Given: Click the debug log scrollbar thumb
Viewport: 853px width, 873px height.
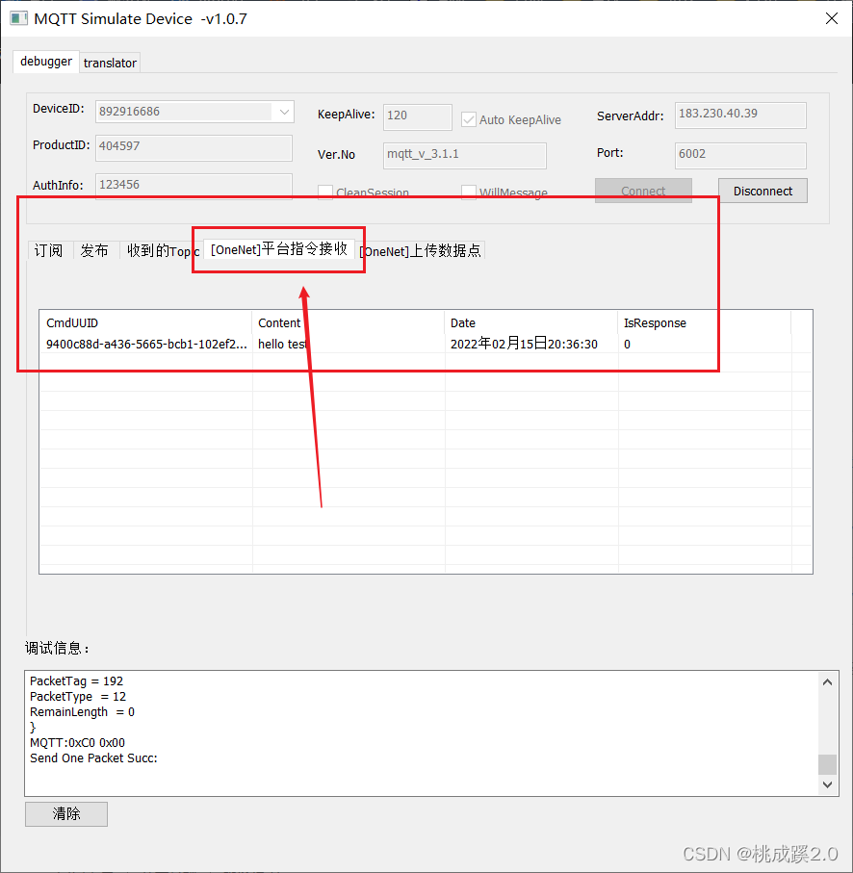Looking at the screenshot, I should point(827,764).
